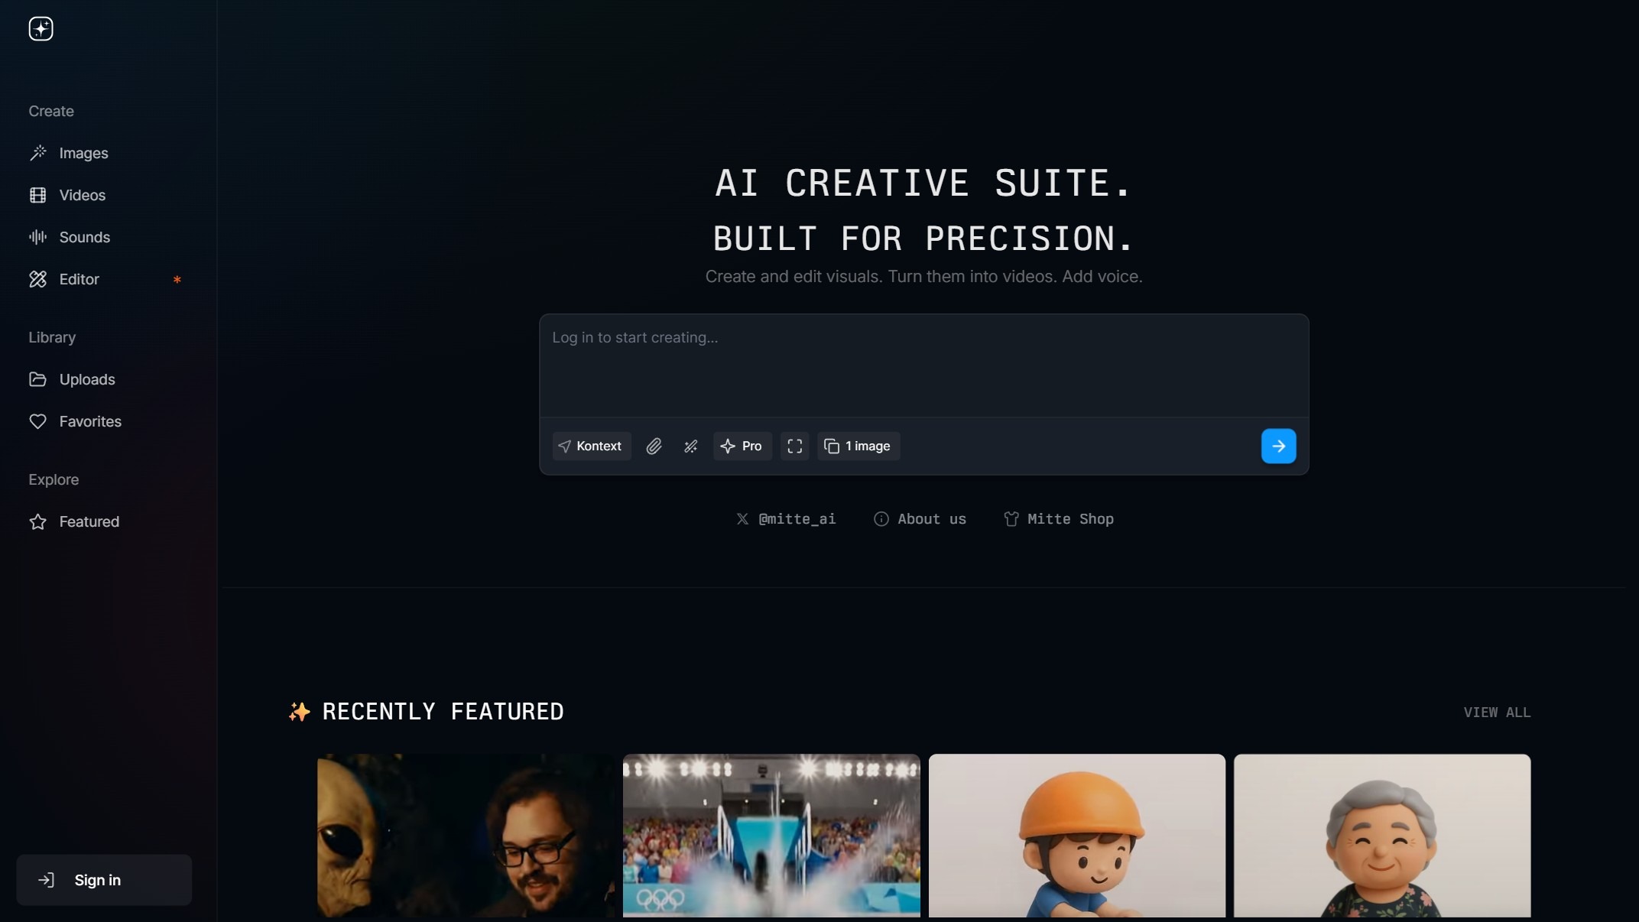Click the magic wand enhance prompt icon
Viewport: 1639px width, 922px height.
pos(690,446)
